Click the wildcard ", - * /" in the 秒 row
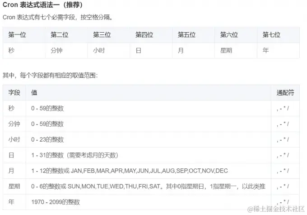The height and width of the screenshot is (215, 307). point(283,108)
